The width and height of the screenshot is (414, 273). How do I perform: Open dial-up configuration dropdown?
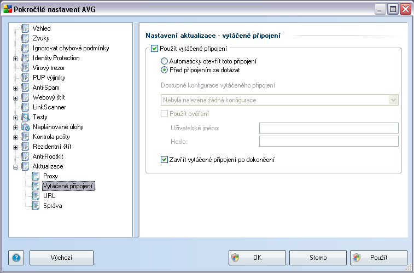(x=393, y=100)
